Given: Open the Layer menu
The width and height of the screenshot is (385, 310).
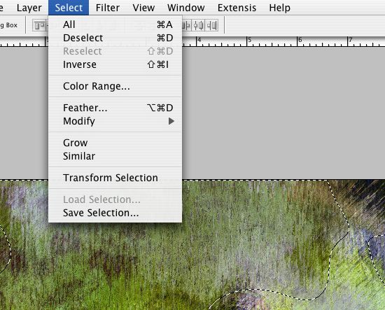Looking at the screenshot, I should pyautogui.click(x=29, y=8).
